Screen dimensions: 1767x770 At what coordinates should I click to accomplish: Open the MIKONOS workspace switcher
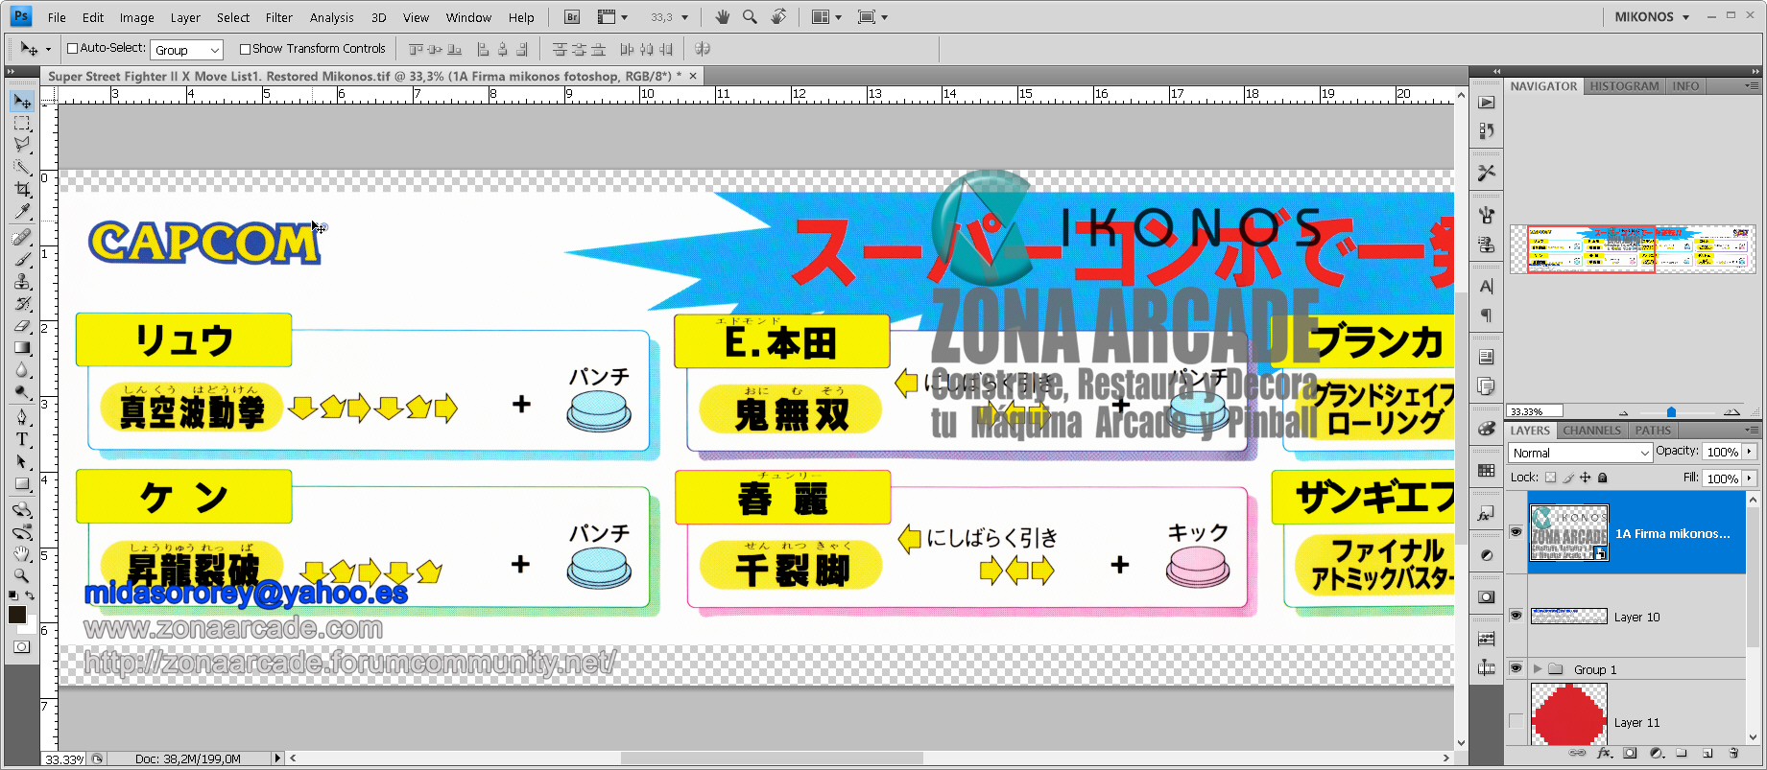(x=1652, y=17)
